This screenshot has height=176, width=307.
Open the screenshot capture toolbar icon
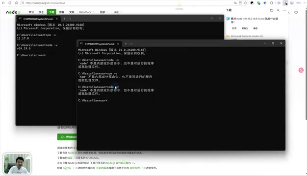292,3
